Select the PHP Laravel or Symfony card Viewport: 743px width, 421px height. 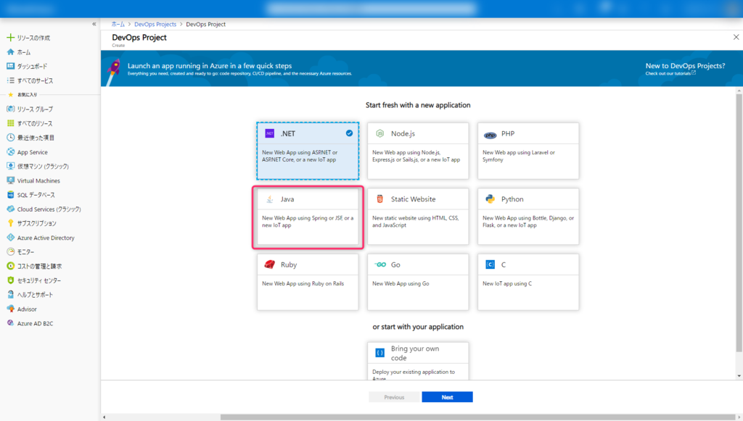[x=528, y=151]
